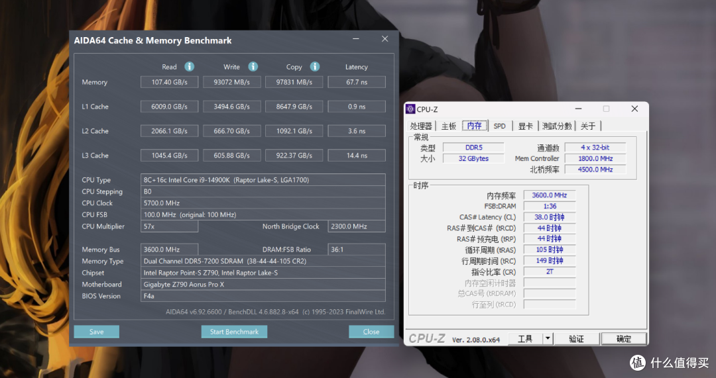Click the Save button in AIDA64

click(96, 332)
